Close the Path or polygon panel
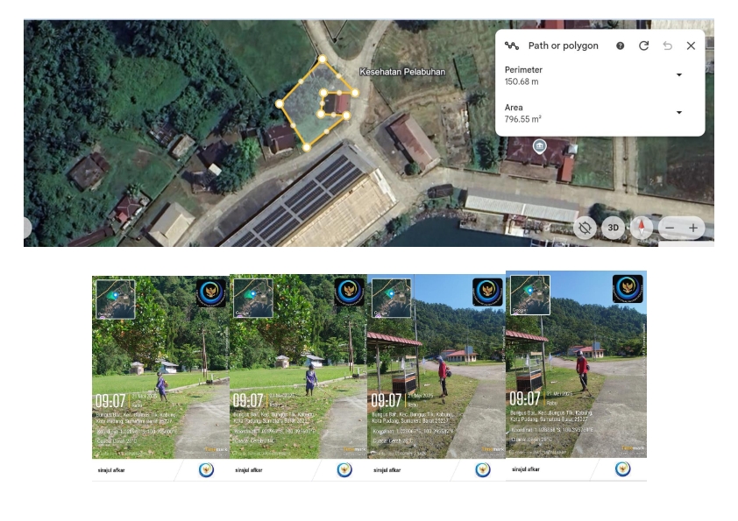738x521 pixels. tap(691, 46)
